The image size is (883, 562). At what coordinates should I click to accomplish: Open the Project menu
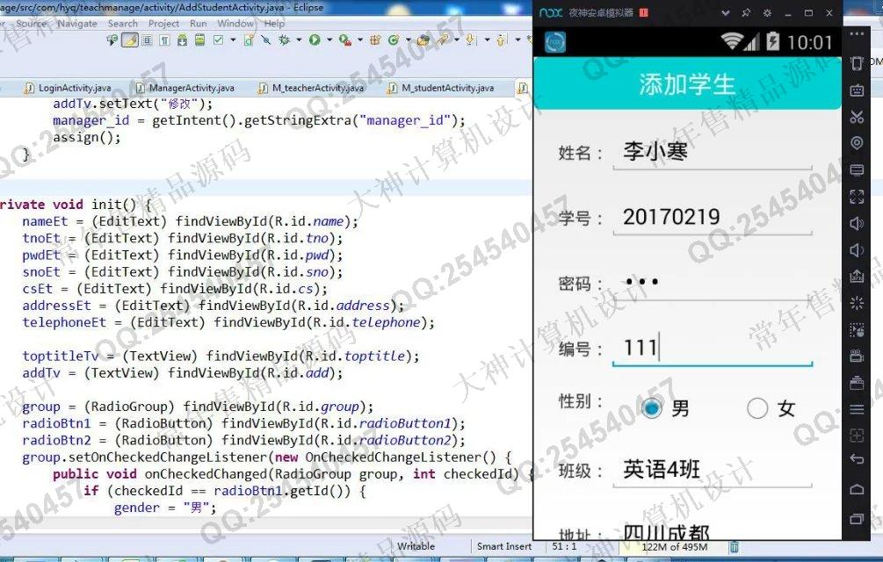point(163,24)
